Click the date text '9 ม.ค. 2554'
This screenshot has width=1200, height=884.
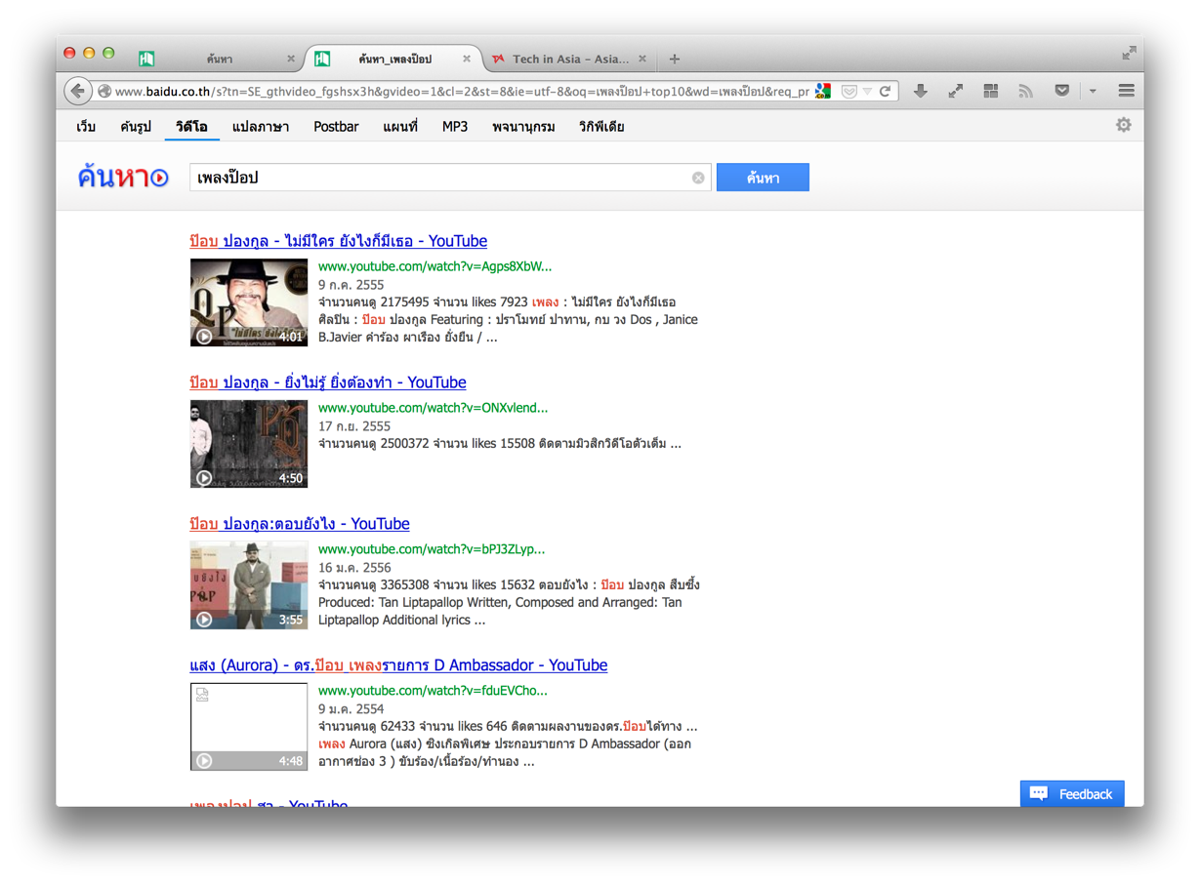pyautogui.click(x=351, y=709)
